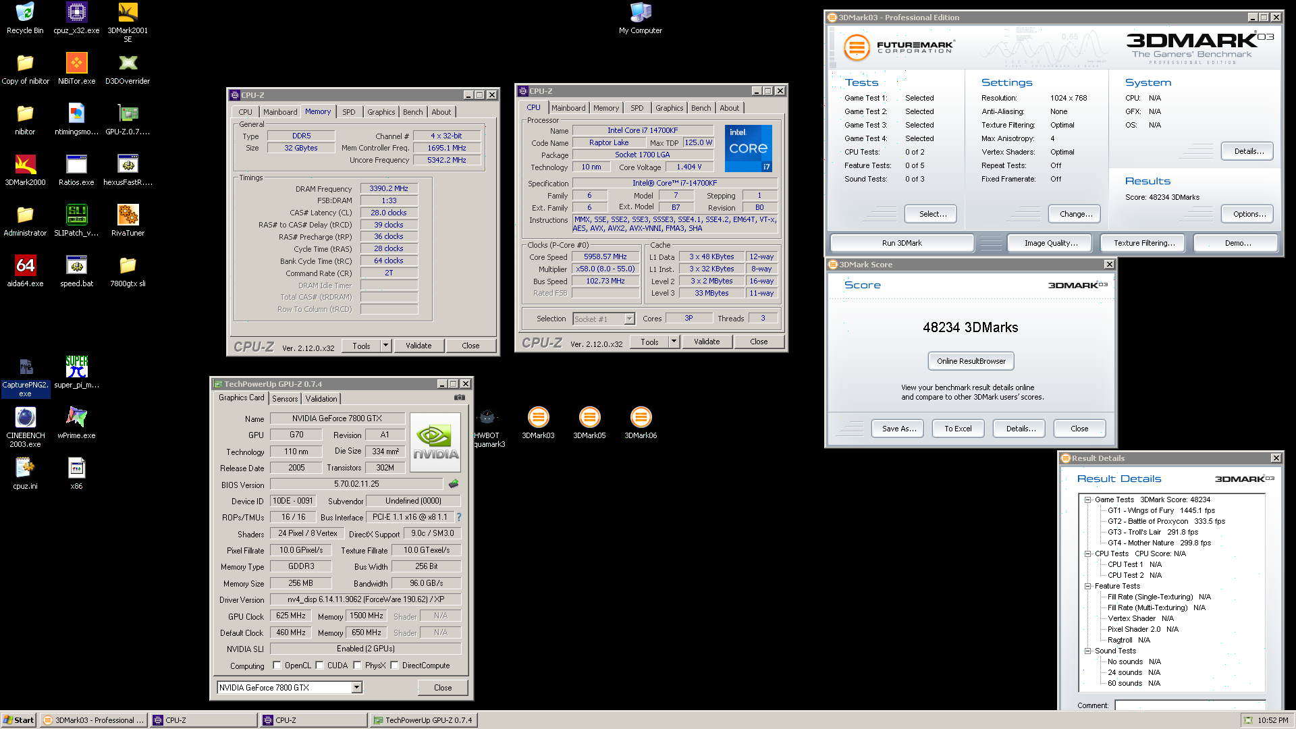
Task: Open the Tools dropdown arrow in CPU tab CPU-Z
Action: pos(674,342)
